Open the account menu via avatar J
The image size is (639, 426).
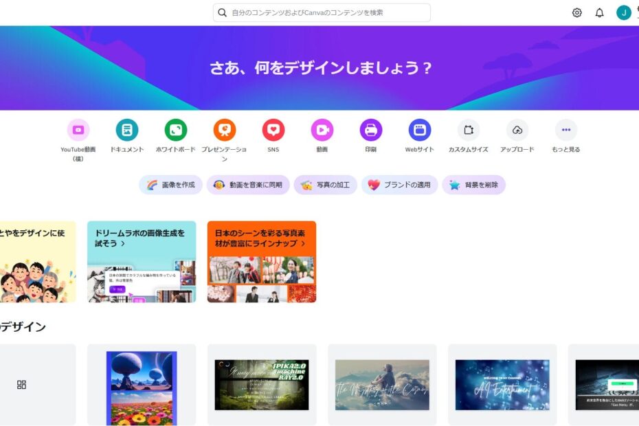pyautogui.click(x=623, y=12)
